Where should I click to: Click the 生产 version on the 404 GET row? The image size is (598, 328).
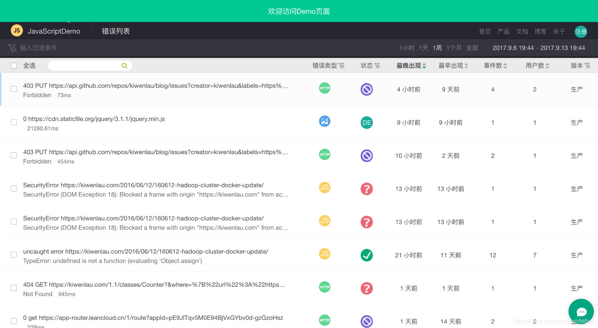pos(577,288)
